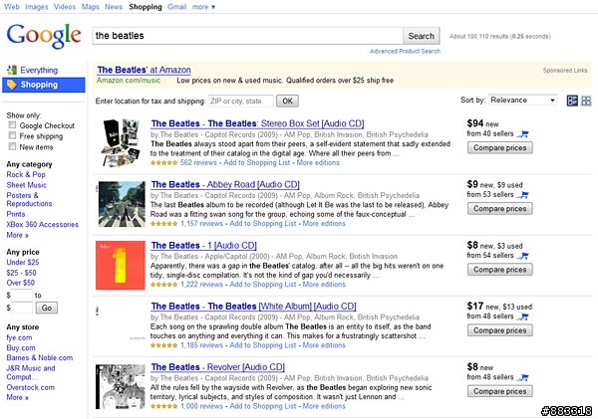Viewport: 598px width, 419px height.
Task: Open Advanced Product Search link
Action: click(x=405, y=51)
